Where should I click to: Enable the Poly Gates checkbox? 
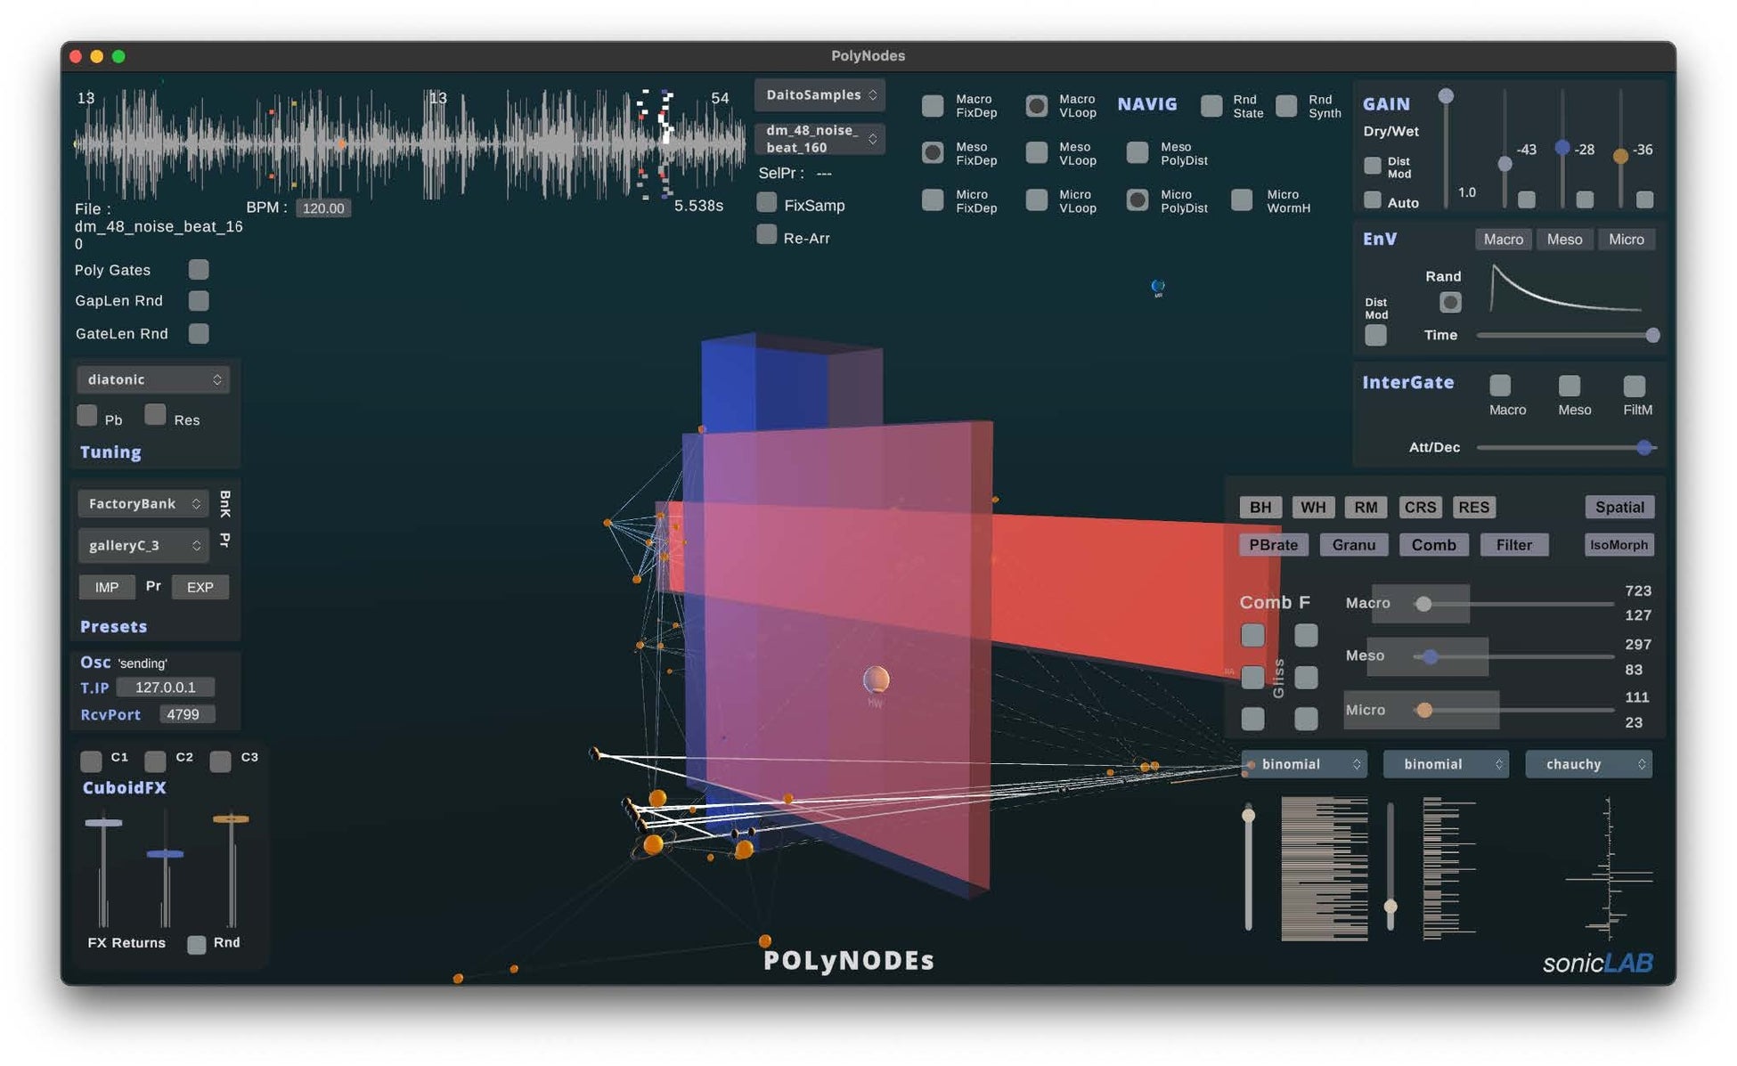pyautogui.click(x=199, y=270)
